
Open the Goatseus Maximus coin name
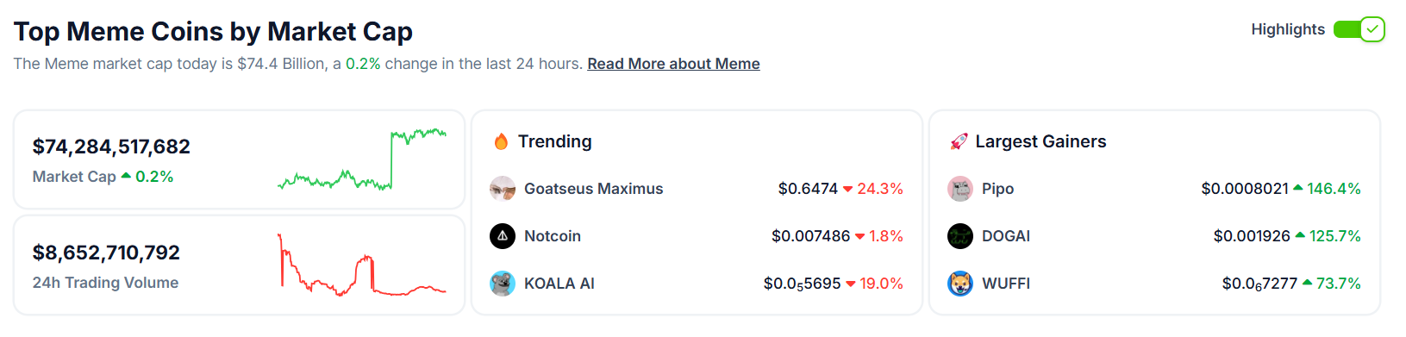pyautogui.click(x=594, y=189)
